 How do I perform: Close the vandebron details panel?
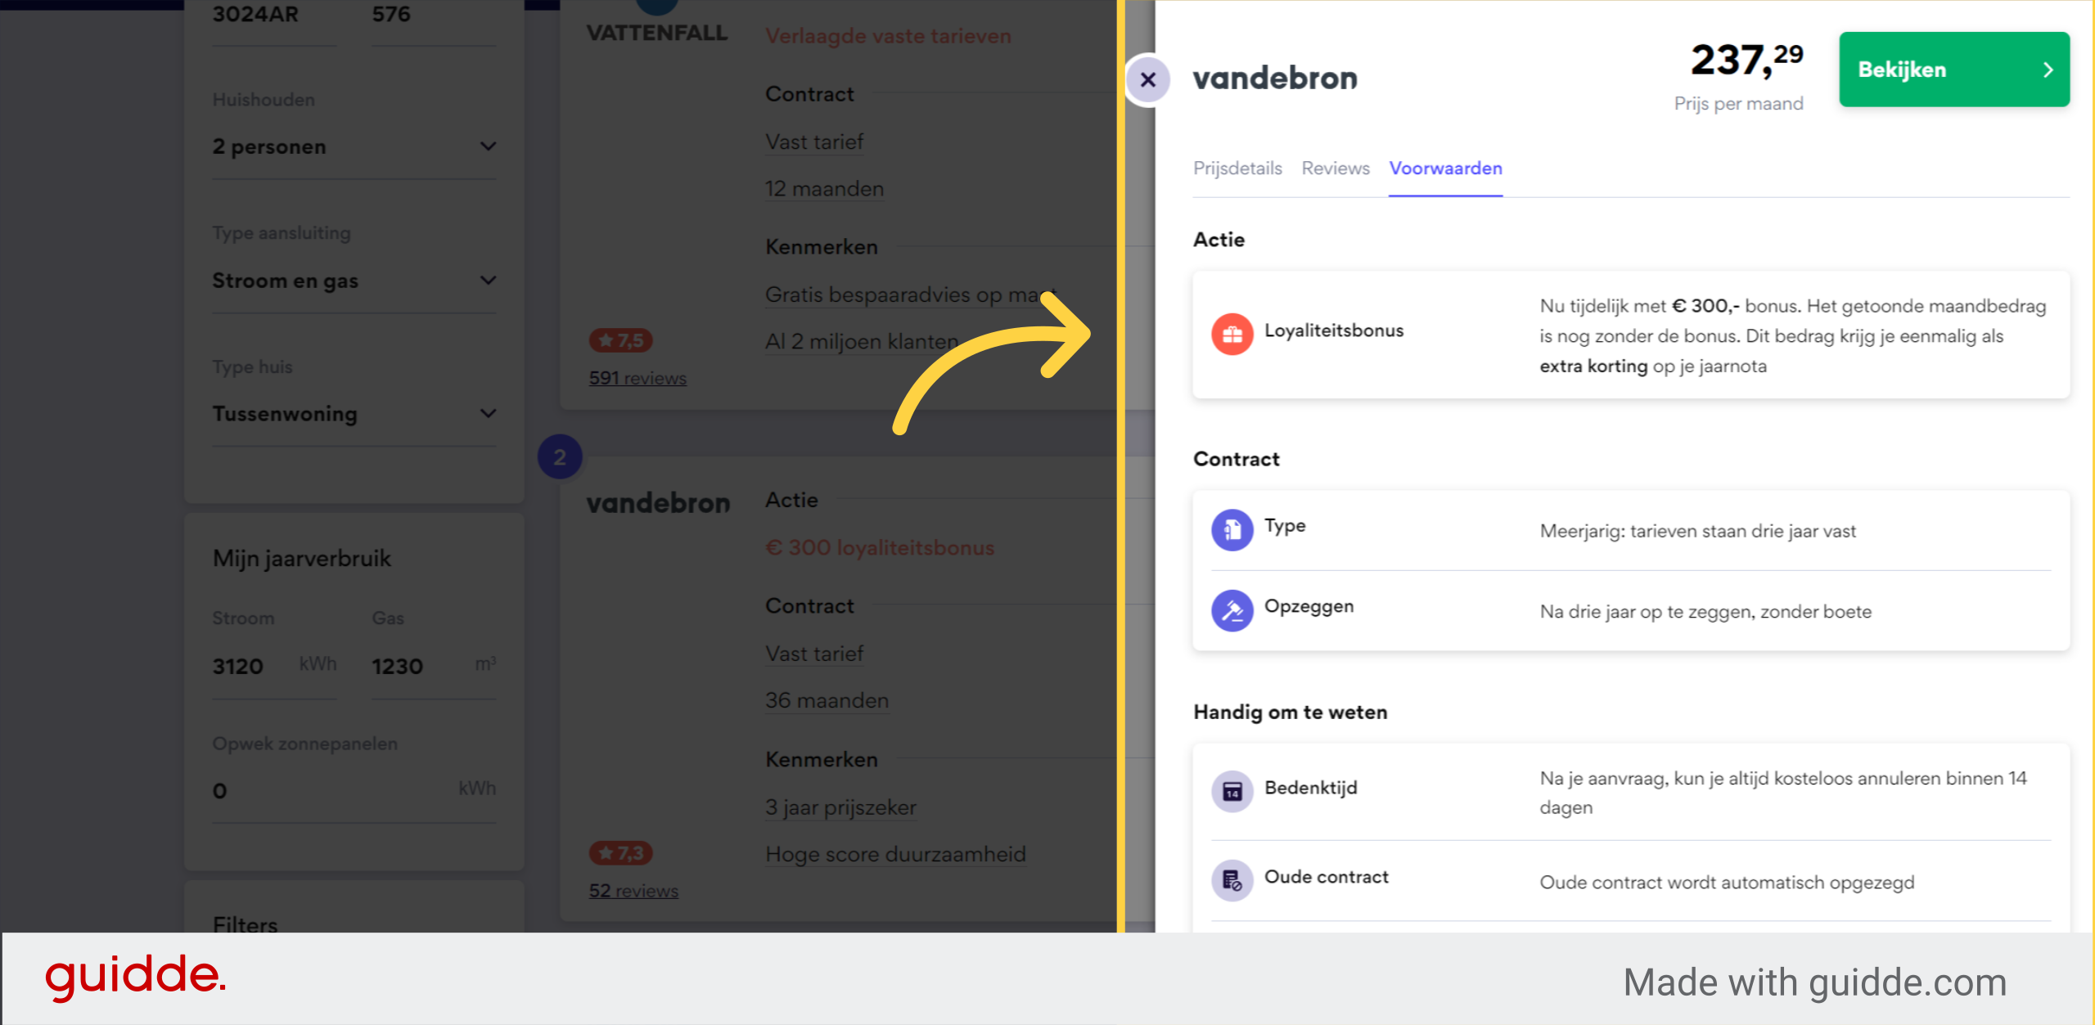pyautogui.click(x=1148, y=79)
